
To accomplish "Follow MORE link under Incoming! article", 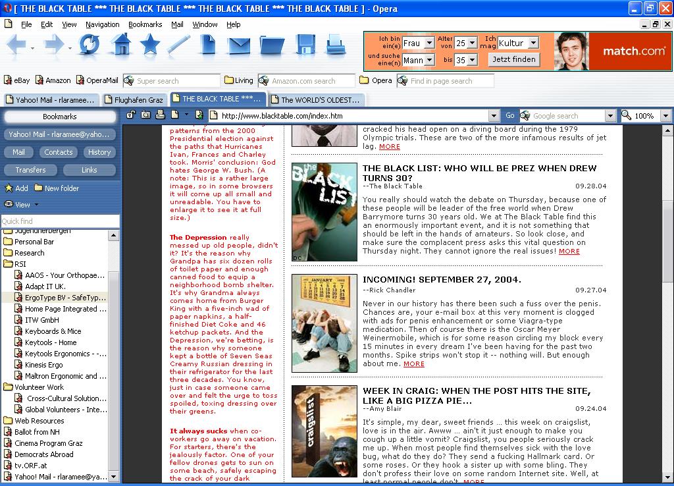I will coord(413,364).
